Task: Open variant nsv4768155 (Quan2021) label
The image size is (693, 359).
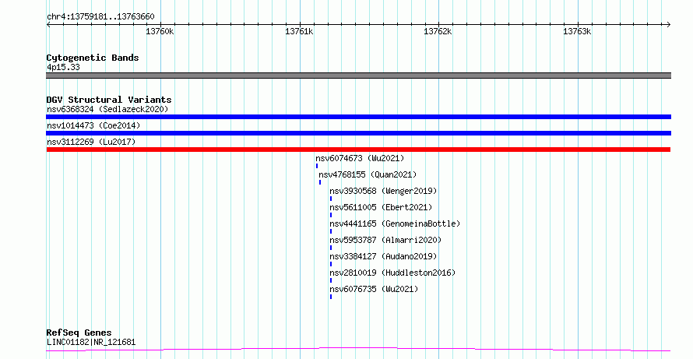Action: (x=368, y=174)
